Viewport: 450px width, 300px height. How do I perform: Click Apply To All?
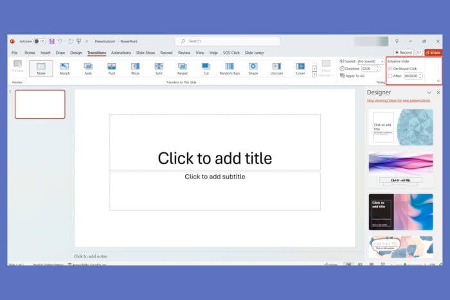352,76
